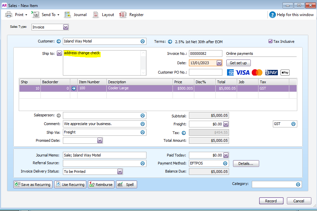Click the Customer zoom arrow icon
317x211 pixels.
click(x=59, y=41)
